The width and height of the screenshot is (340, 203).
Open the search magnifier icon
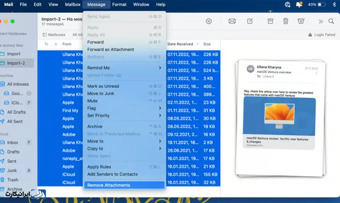(331, 21)
